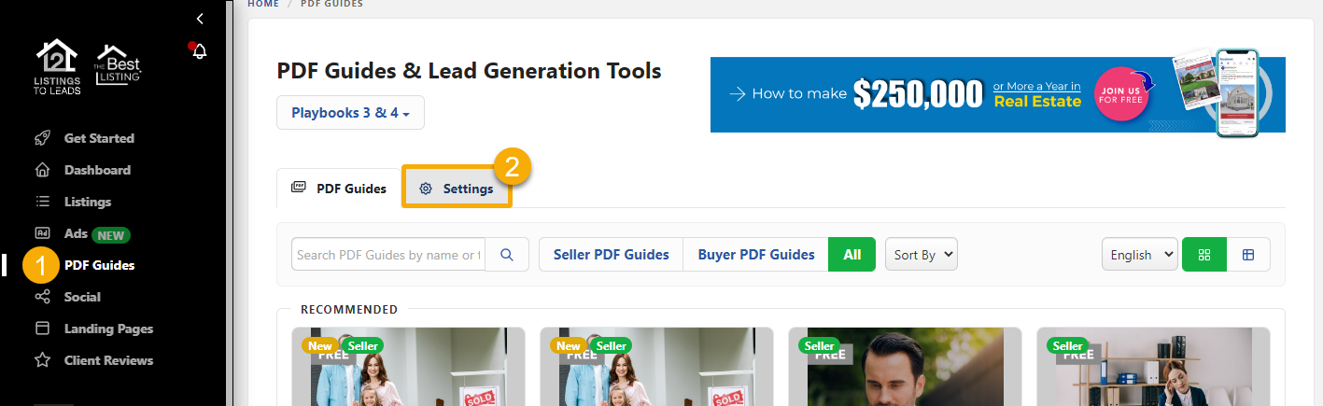
Task: Filter by Buyer PDF Guides
Action: [756, 255]
